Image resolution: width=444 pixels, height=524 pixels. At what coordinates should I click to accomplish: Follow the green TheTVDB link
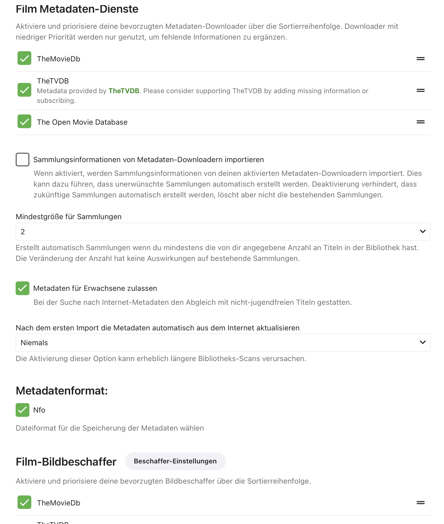124,91
